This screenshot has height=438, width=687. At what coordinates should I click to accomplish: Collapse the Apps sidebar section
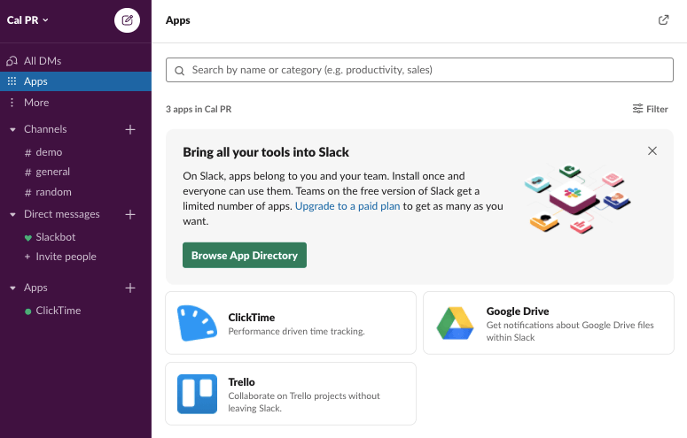(12, 288)
